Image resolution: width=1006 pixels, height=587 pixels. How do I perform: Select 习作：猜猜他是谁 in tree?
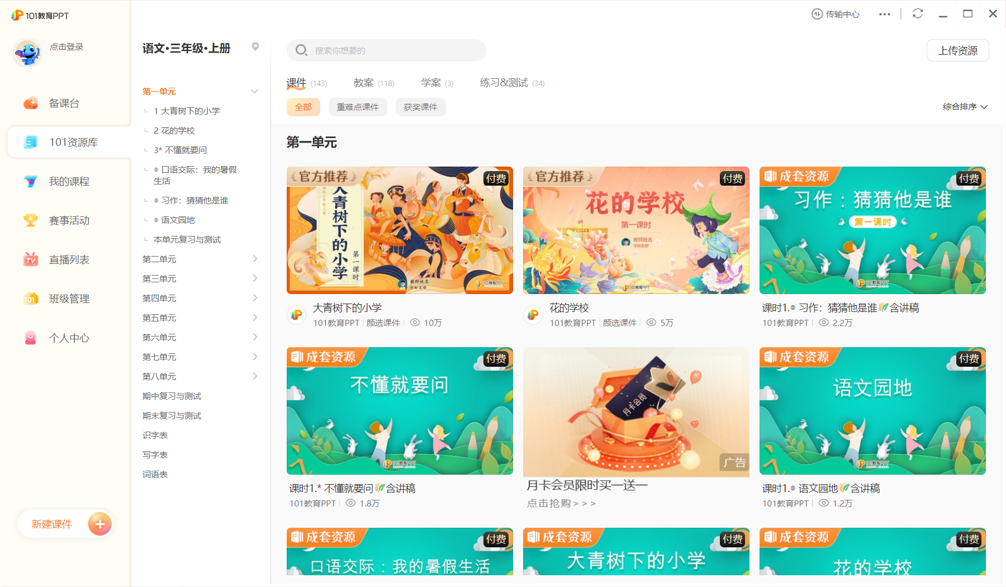click(x=191, y=200)
